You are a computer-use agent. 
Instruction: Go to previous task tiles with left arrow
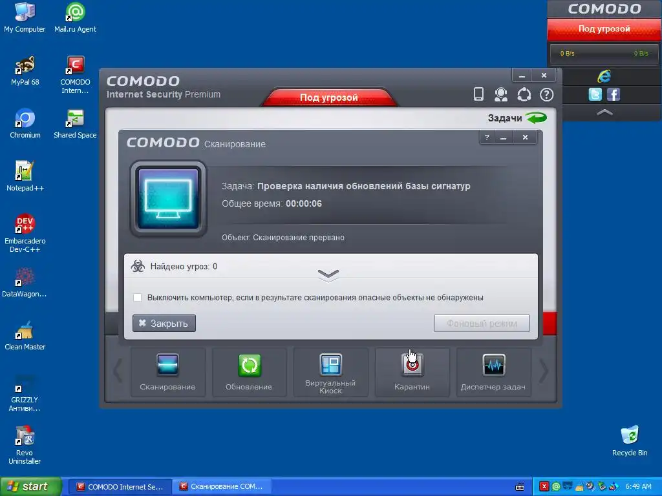click(x=118, y=371)
